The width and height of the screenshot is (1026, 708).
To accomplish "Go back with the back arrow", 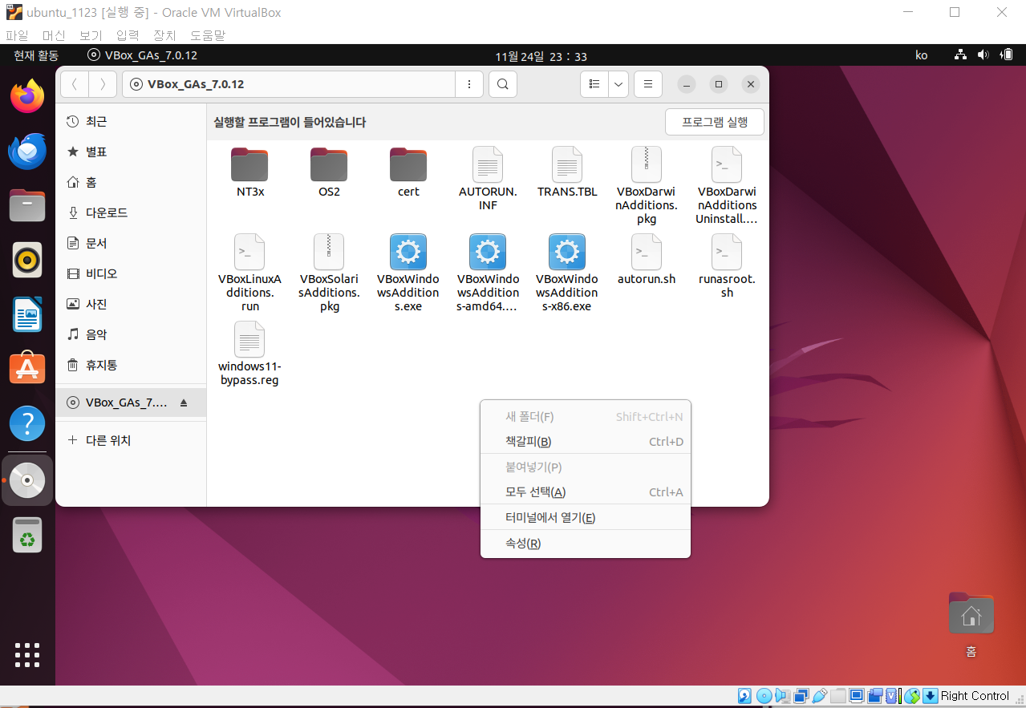I will (75, 84).
